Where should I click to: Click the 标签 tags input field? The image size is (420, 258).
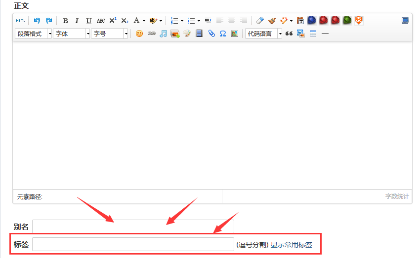click(x=133, y=244)
